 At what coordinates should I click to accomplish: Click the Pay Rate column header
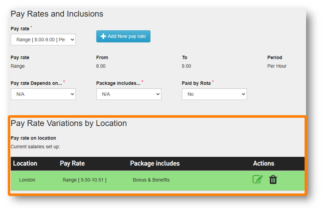pos(72,163)
